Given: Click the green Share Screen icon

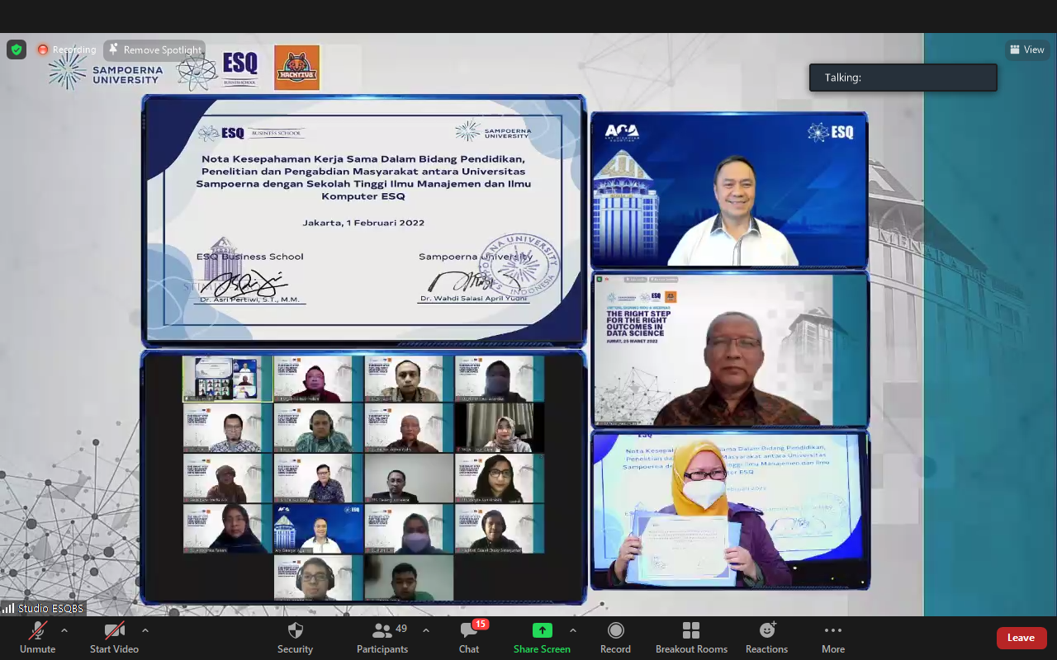Looking at the screenshot, I should [x=542, y=630].
